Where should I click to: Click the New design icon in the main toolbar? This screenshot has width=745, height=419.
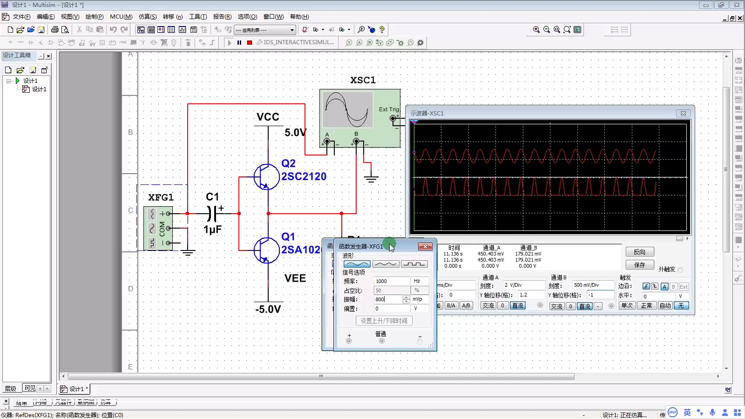10,30
